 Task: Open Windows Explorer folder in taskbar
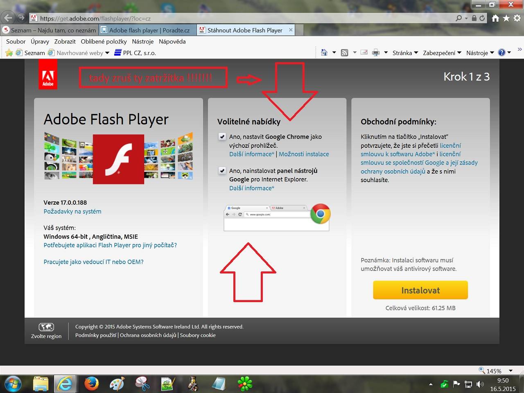click(41, 384)
